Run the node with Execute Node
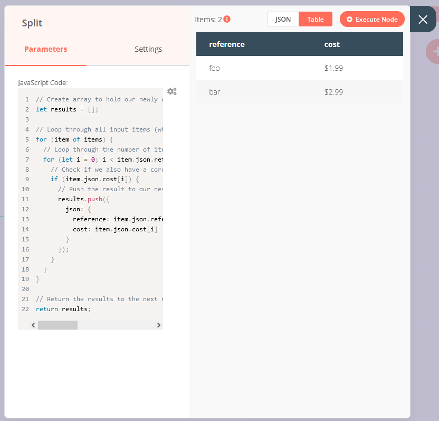Image resolution: width=439 pixels, height=421 pixels. point(372,19)
